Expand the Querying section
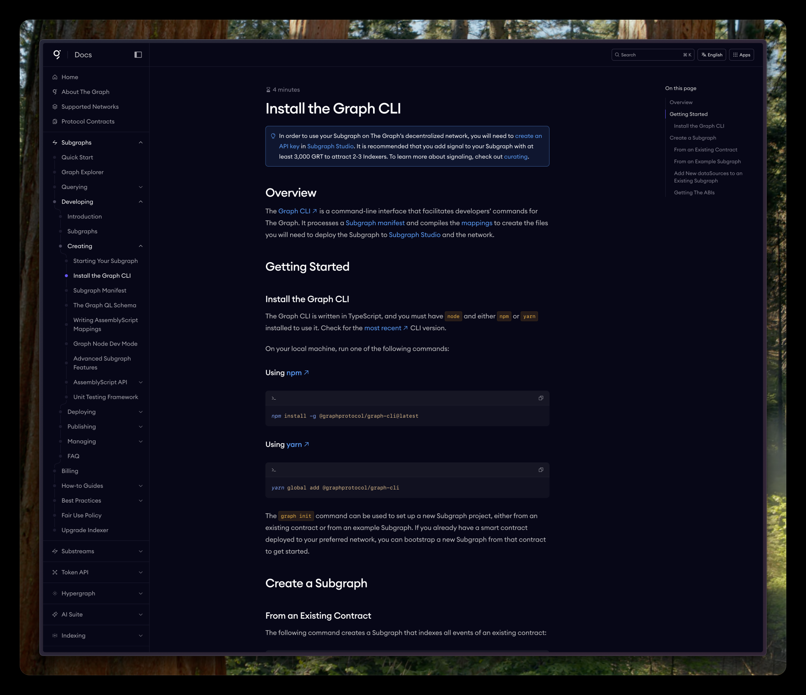The image size is (806, 695). coord(141,187)
